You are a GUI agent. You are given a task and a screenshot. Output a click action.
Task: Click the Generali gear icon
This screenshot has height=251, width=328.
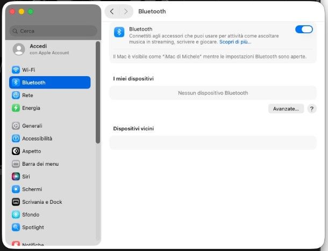(16, 125)
